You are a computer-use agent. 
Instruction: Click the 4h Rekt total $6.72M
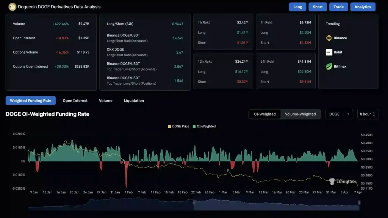coord(305,22)
